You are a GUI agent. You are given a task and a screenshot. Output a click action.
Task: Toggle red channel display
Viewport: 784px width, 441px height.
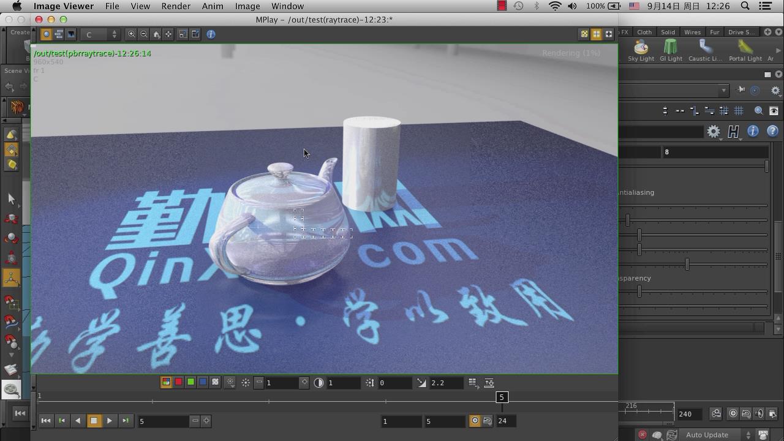point(178,382)
